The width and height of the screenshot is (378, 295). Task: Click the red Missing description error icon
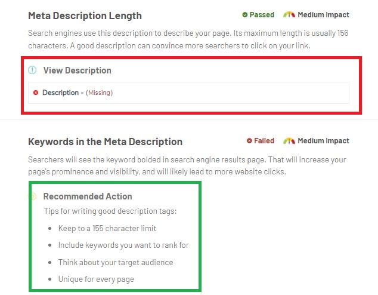[36, 93]
